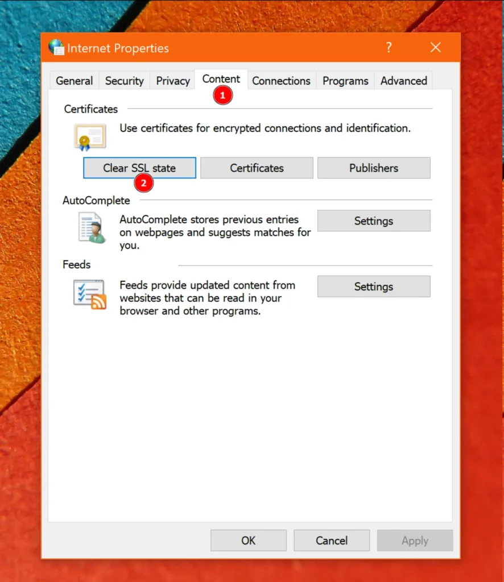The height and width of the screenshot is (582, 504).
Task: Open the Connections tab
Action: [x=281, y=81]
